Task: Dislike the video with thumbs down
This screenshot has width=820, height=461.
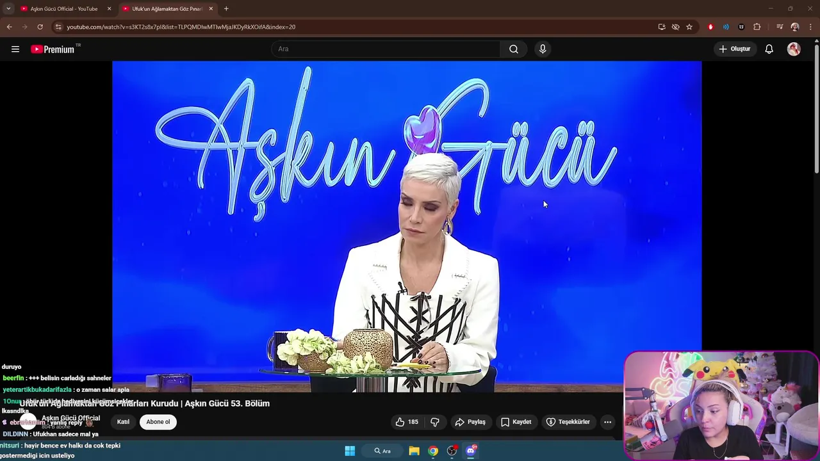Action: (x=435, y=422)
